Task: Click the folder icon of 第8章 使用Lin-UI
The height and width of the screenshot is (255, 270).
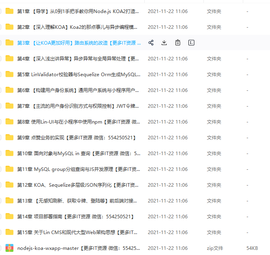Action: tap(9, 122)
